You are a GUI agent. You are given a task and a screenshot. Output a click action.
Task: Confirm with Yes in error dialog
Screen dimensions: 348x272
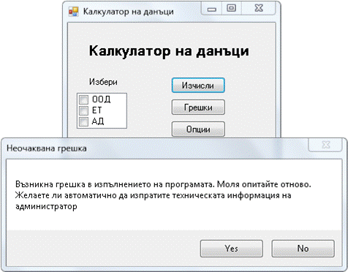coord(232,249)
